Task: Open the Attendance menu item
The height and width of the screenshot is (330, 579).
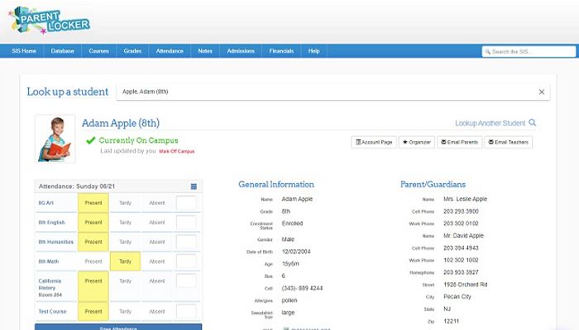Action: (169, 51)
